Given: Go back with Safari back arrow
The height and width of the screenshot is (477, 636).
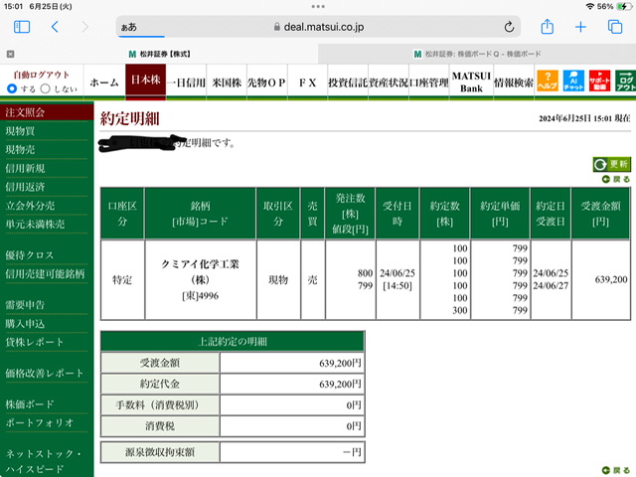Looking at the screenshot, I should 56,27.
